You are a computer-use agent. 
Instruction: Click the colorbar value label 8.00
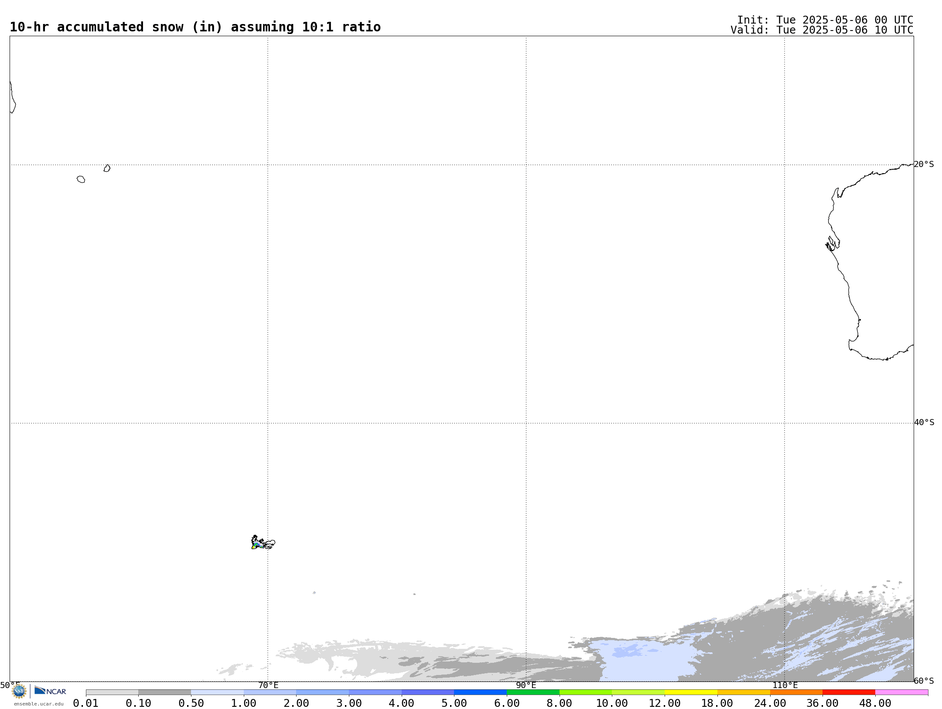tap(560, 703)
